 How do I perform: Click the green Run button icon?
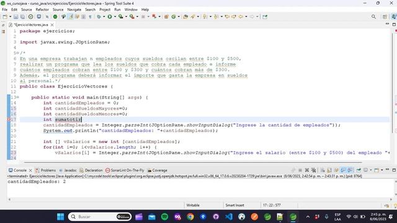pos(110,17)
